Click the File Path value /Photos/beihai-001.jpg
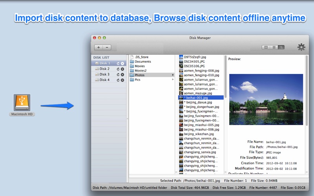Viewport: 314px width, 196px height. (x=282, y=147)
